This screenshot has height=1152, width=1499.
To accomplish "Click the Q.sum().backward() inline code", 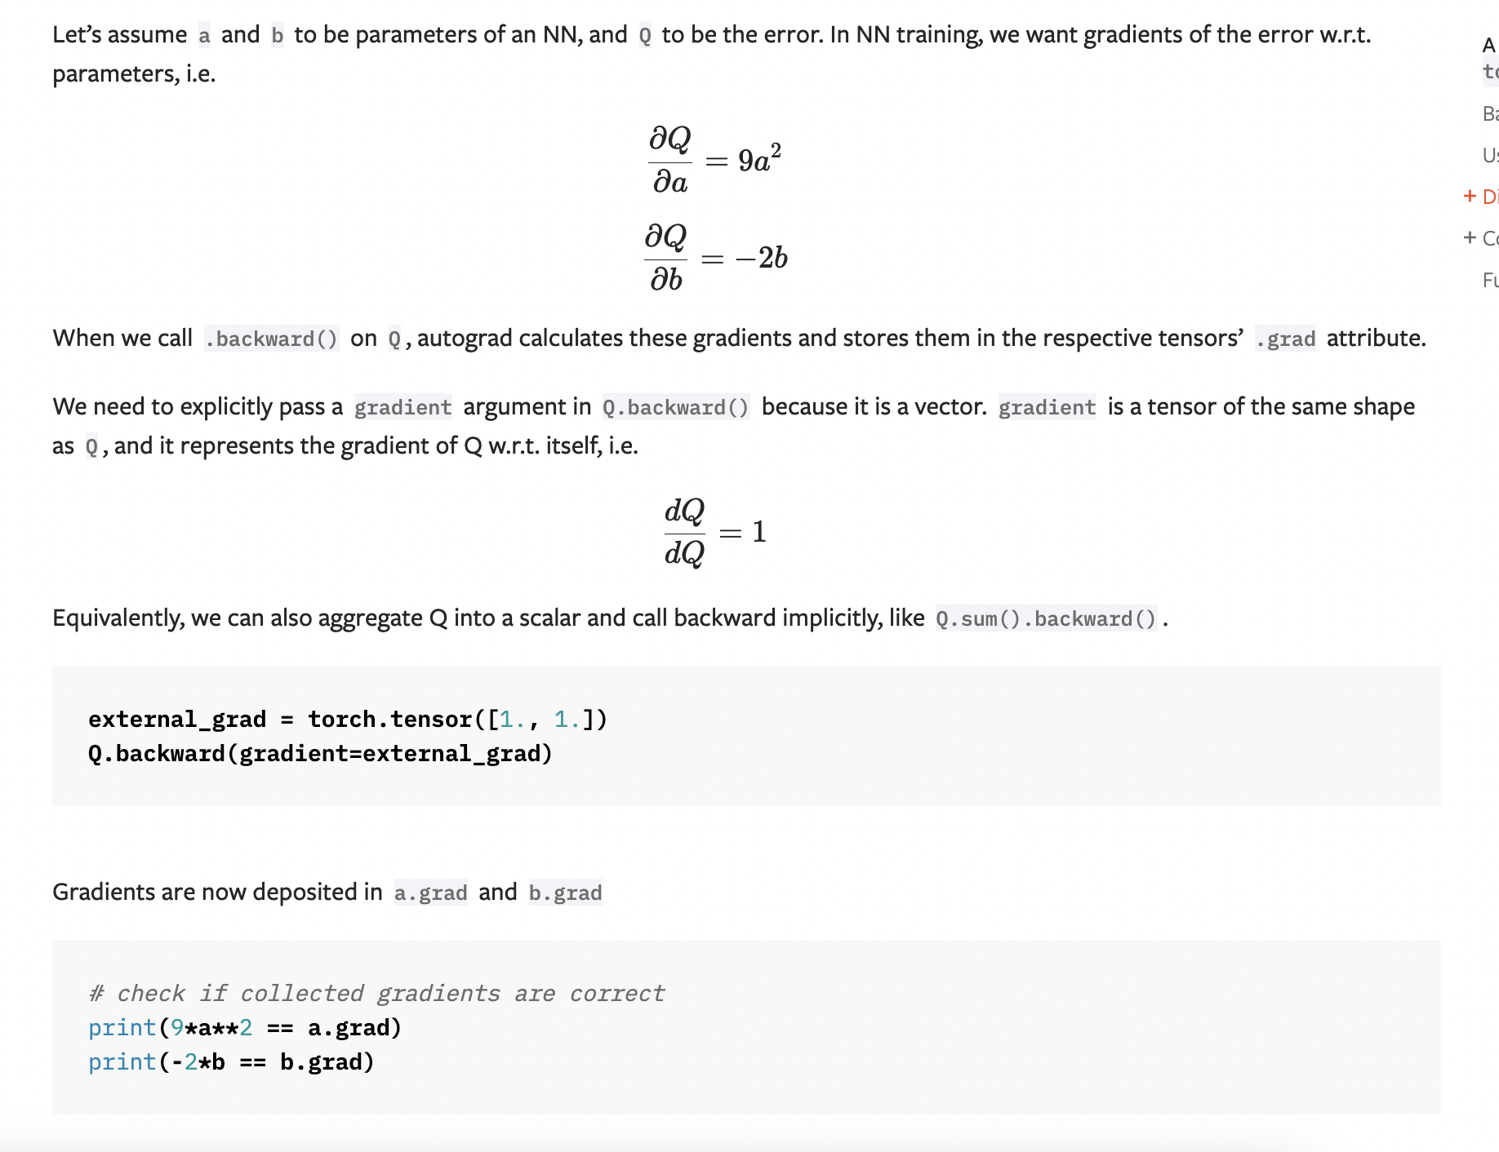I will (1046, 618).
